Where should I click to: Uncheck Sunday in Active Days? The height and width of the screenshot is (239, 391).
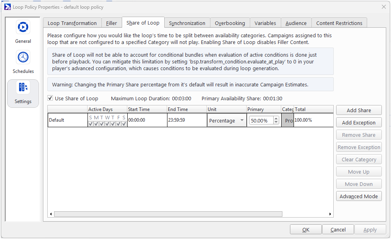91,124
